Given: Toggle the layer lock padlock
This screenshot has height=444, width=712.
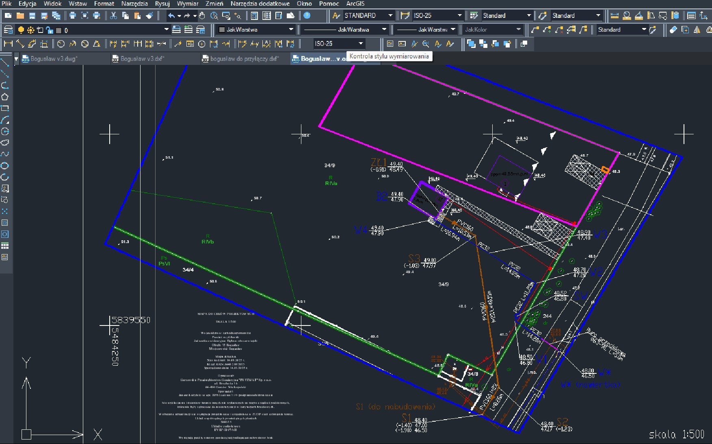Looking at the screenshot, I should 49,30.
